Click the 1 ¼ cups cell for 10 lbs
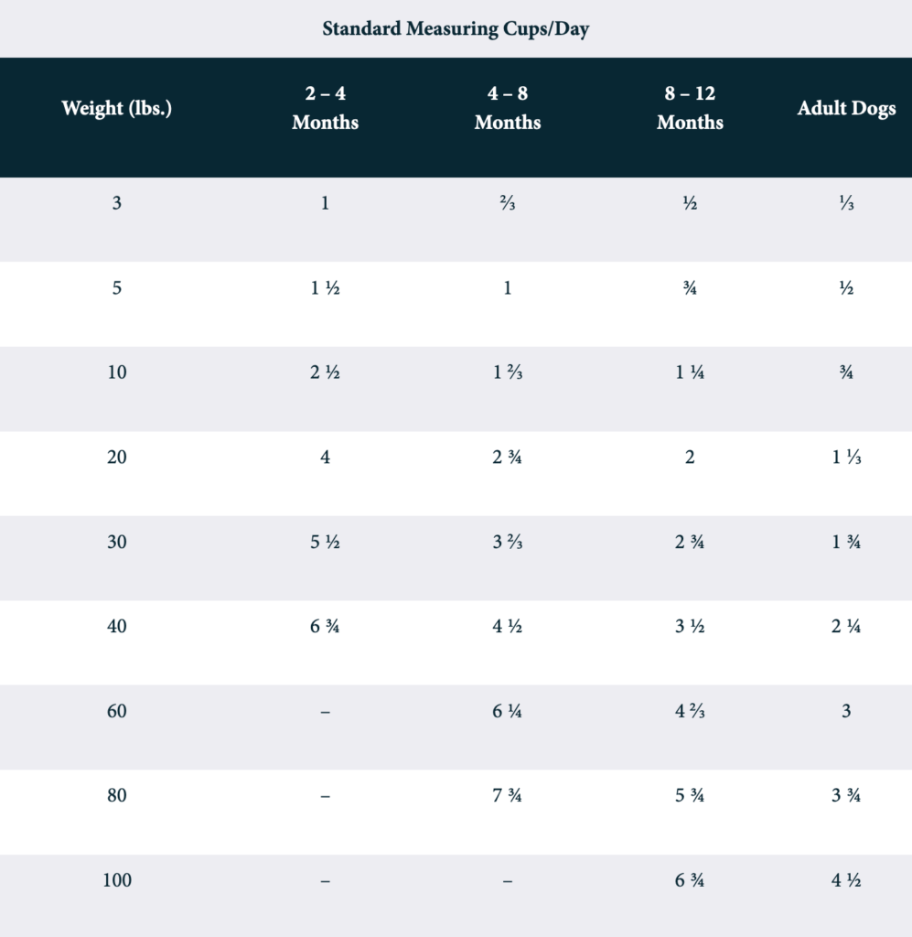 [x=690, y=372]
